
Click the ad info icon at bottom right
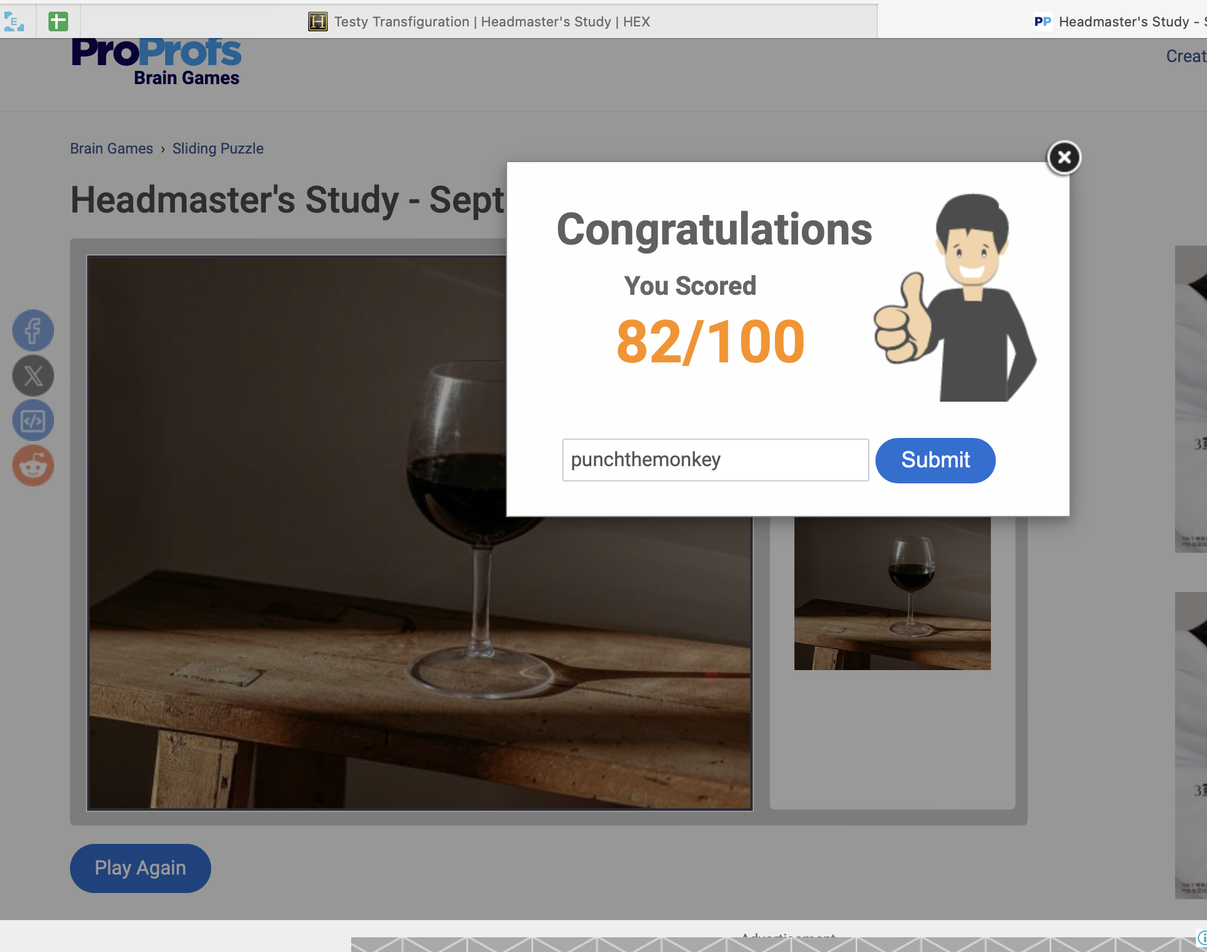click(1201, 937)
